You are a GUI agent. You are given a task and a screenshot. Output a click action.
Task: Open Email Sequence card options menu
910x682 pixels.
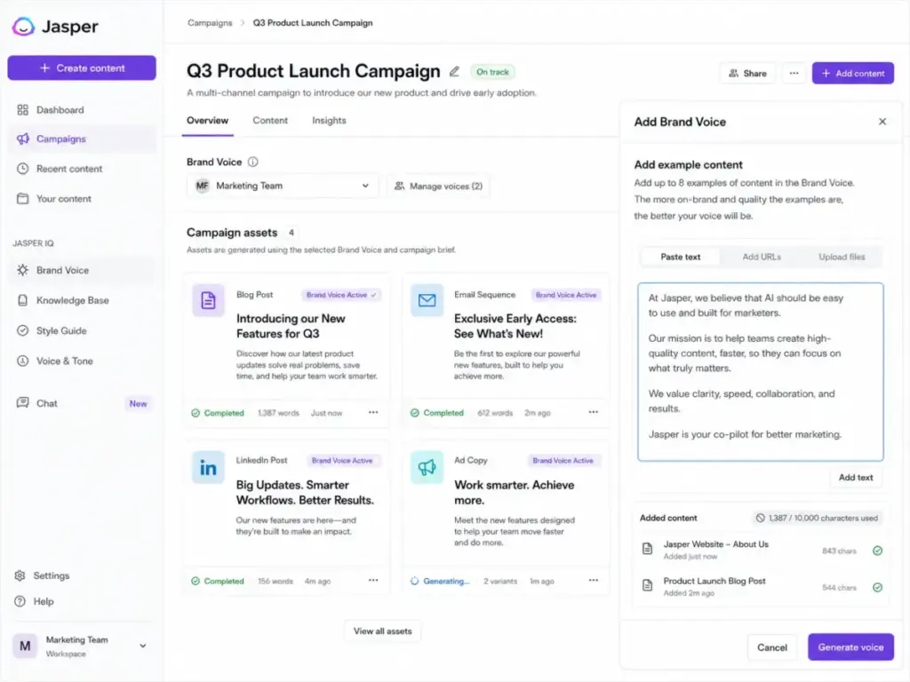point(593,412)
